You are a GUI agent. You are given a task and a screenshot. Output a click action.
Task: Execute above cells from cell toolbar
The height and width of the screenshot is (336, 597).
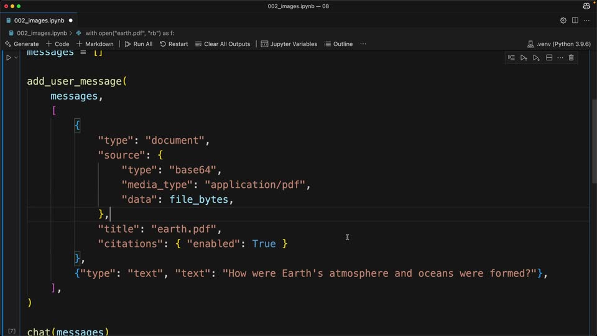click(524, 58)
